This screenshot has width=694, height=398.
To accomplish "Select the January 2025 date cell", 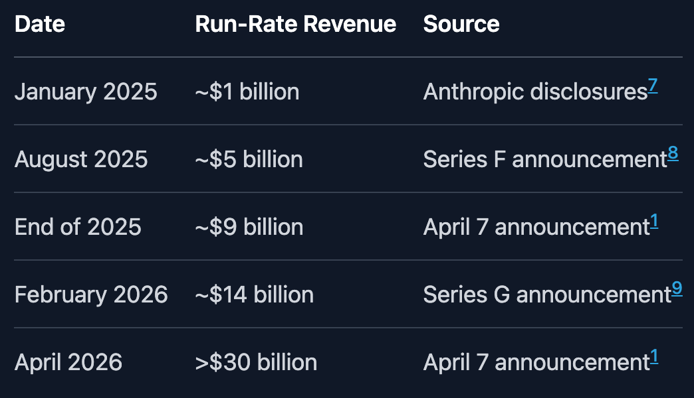I will 86,92.
